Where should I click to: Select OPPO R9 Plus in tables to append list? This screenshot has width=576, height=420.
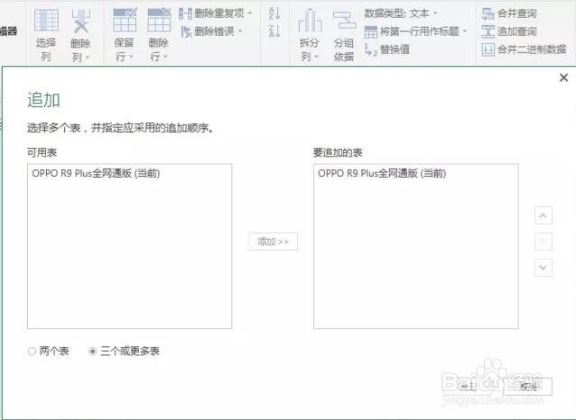point(416,173)
